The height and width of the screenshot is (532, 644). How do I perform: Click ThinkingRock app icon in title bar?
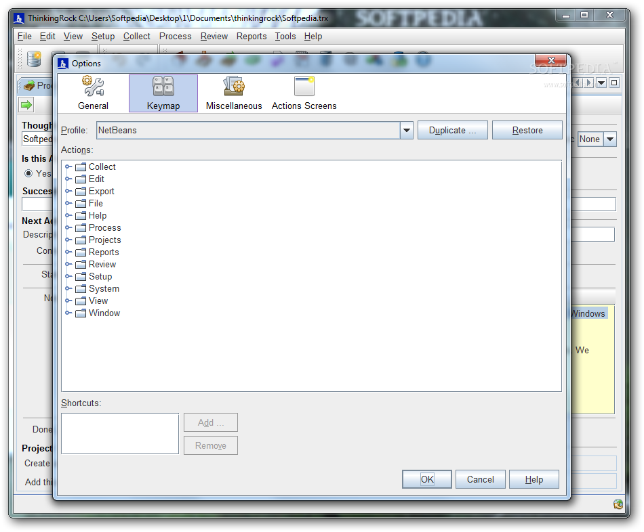[x=18, y=18]
